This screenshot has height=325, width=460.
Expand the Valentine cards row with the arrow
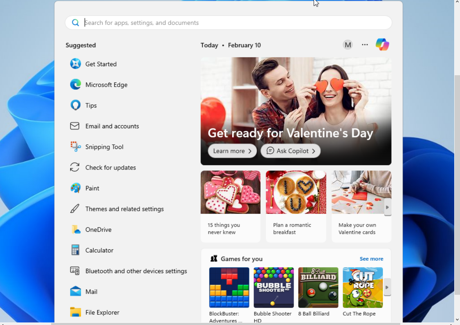[387, 207]
